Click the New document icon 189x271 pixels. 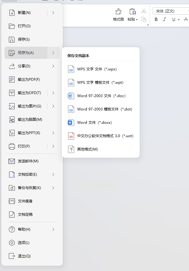[12, 13]
